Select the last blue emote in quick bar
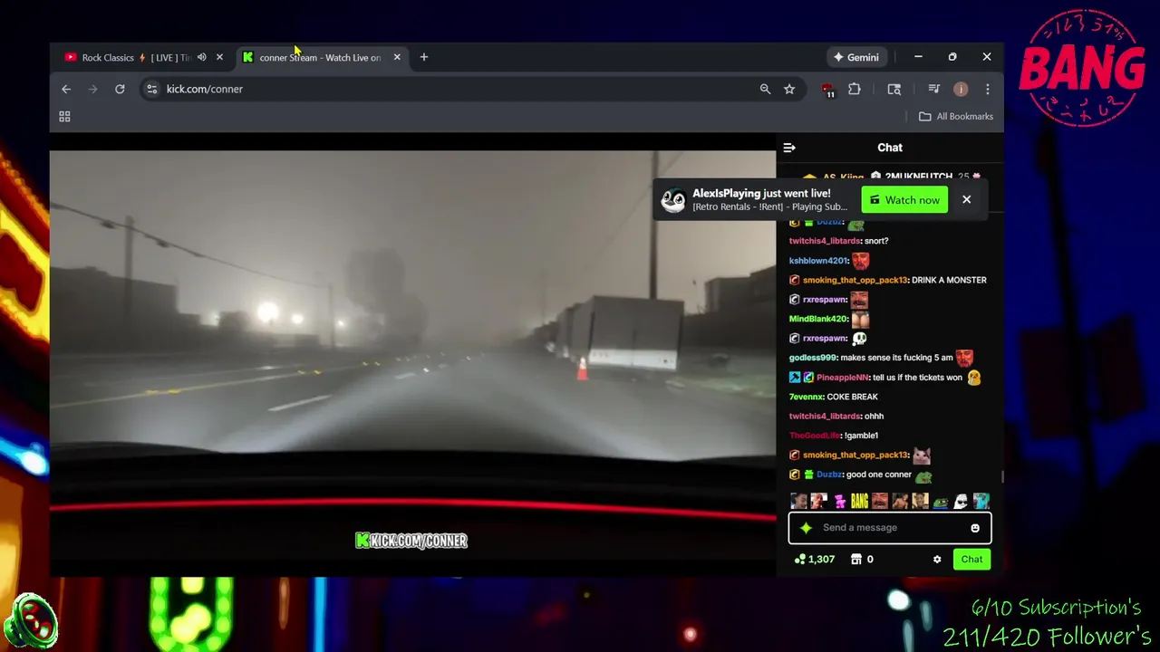This screenshot has width=1160, height=652. pyautogui.click(x=981, y=501)
